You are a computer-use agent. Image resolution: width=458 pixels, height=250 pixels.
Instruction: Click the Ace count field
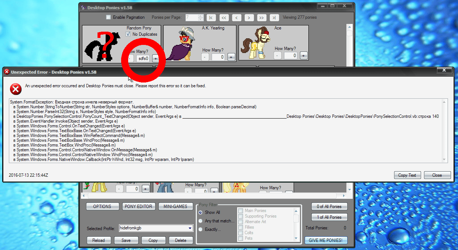[x=291, y=55]
